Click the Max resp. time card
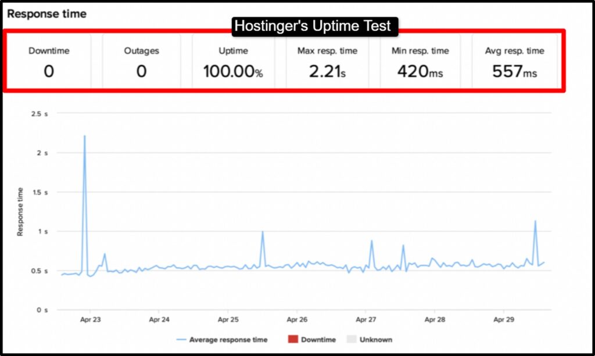 pos(327,61)
